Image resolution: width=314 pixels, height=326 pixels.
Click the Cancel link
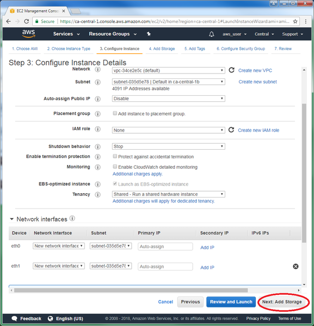(165, 302)
